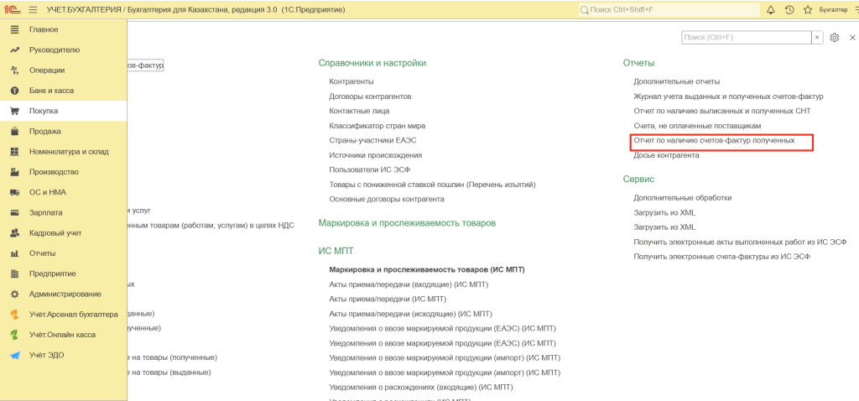
Task: Click the menu settings gear icon
Action: tap(835, 38)
